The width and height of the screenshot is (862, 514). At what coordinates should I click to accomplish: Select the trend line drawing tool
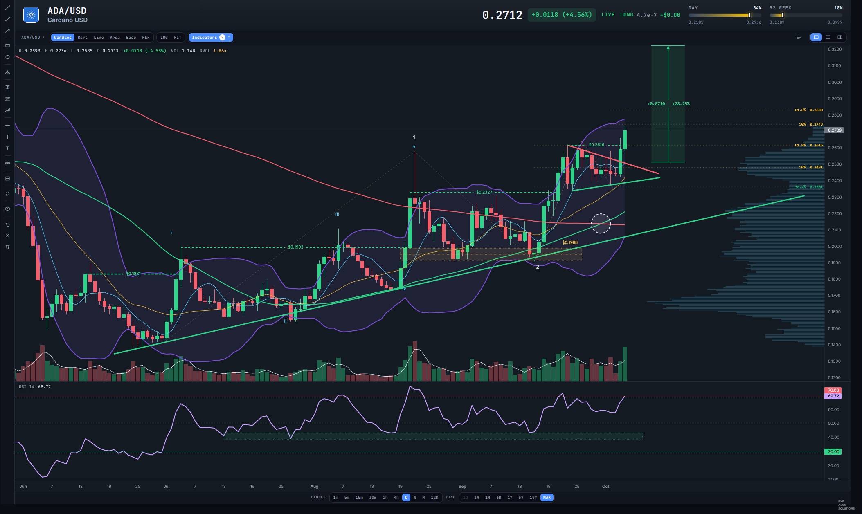(x=7, y=8)
